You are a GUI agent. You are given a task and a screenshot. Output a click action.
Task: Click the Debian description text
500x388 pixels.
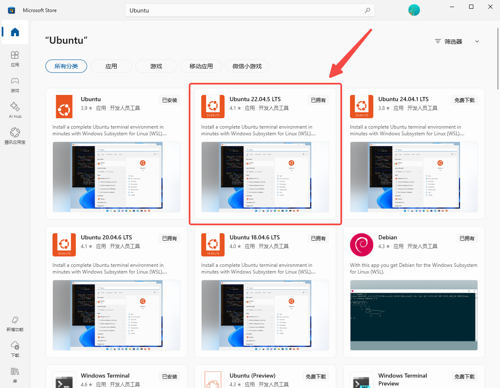point(414,269)
